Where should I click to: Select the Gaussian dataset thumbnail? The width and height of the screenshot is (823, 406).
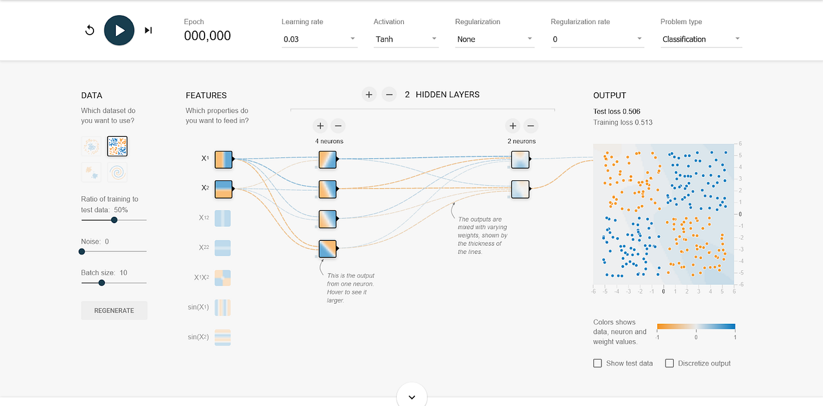point(91,172)
